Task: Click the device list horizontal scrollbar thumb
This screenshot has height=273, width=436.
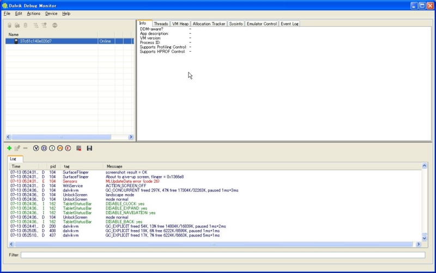Action: click(x=61, y=137)
